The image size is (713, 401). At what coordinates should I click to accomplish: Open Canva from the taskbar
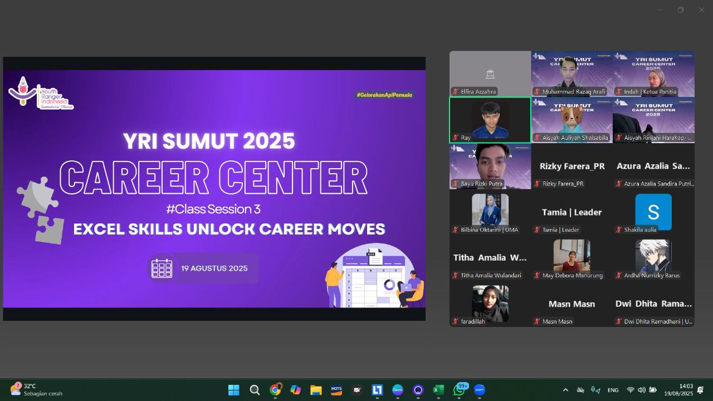398,390
